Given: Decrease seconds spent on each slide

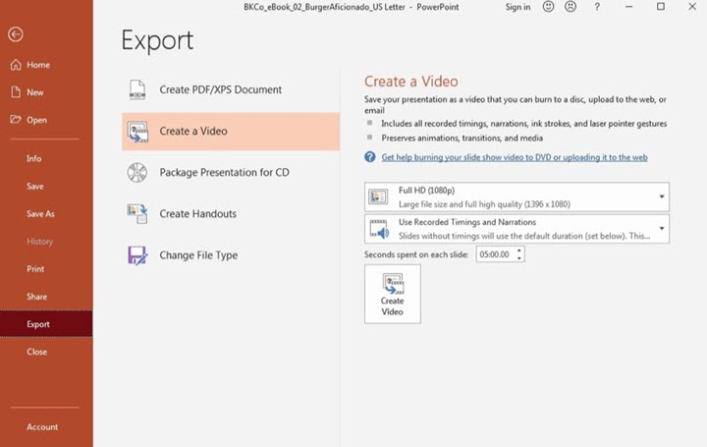Looking at the screenshot, I should click(x=519, y=258).
